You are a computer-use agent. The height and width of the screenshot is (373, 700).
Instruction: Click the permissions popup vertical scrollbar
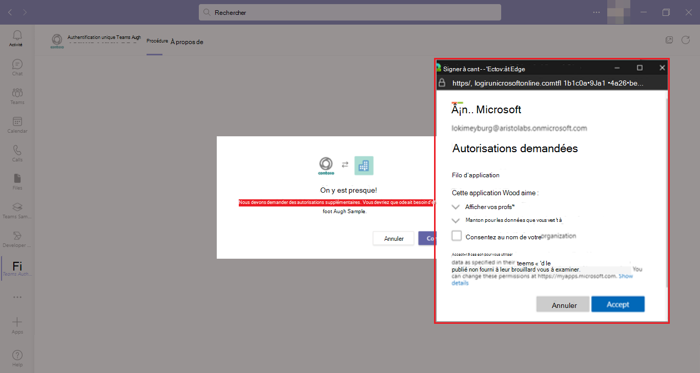[666, 192]
